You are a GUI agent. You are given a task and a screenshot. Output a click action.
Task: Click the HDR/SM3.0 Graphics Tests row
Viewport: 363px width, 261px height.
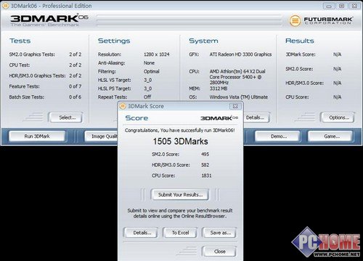tap(45, 75)
